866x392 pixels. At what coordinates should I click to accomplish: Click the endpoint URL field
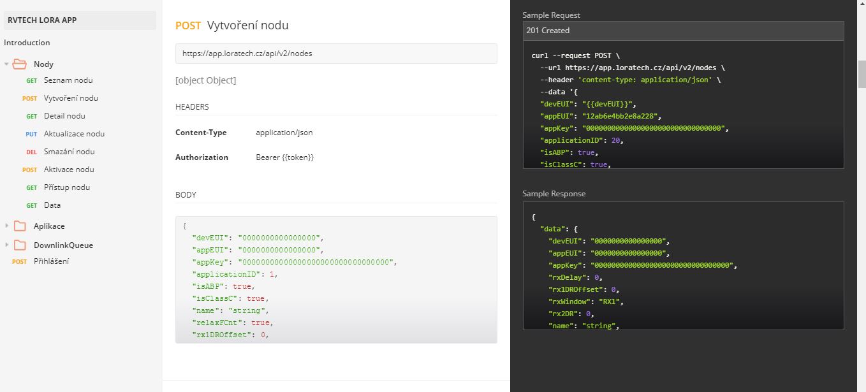point(337,54)
